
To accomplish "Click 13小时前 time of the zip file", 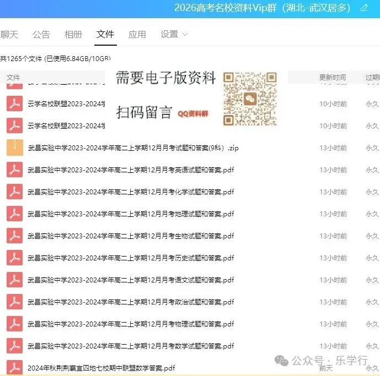I will point(333,148).
